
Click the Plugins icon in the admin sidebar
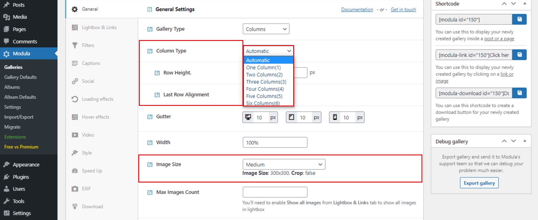click(7, 177)
